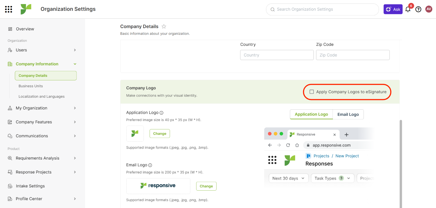Open the help question mark icon
This screenshot has width=436, height=208.
pos(418,9)
